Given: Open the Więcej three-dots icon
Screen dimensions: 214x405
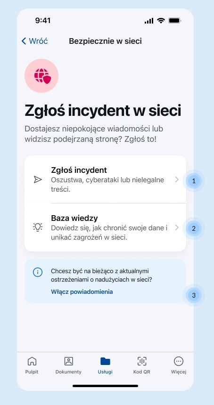Looking at the screenshot, I should [179, 361].
